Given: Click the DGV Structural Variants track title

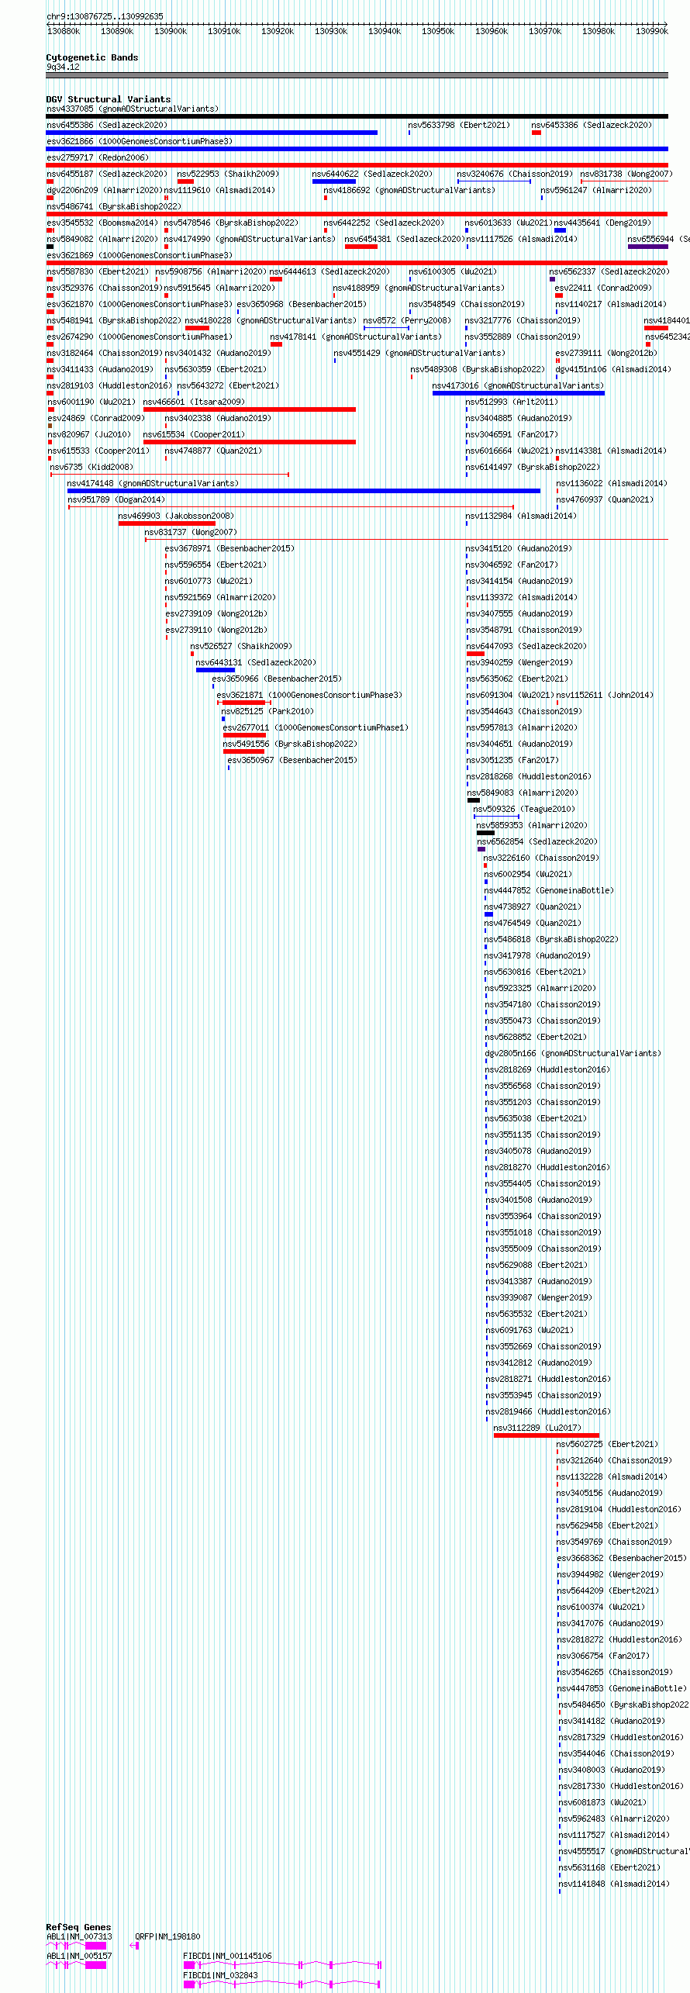Looking at the screenshot, I should (x=109, y=99).
